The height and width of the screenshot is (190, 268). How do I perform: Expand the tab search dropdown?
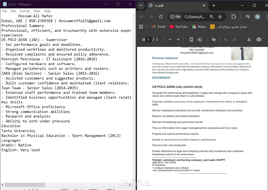coord(141,5)
